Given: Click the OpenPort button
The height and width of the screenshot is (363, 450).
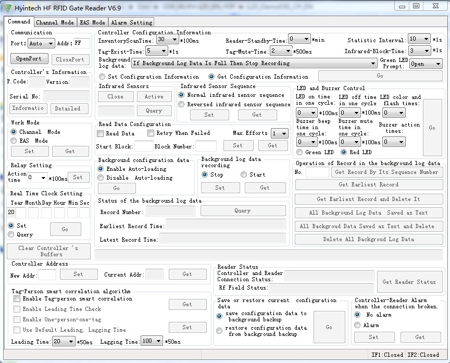Looking at the screenshot, I should (x=29, y=59).
